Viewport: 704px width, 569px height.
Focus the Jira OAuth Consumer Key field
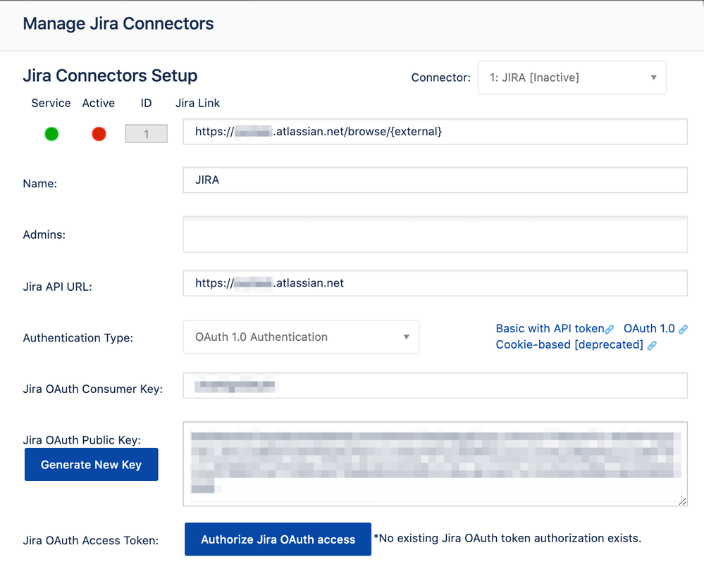435,385
